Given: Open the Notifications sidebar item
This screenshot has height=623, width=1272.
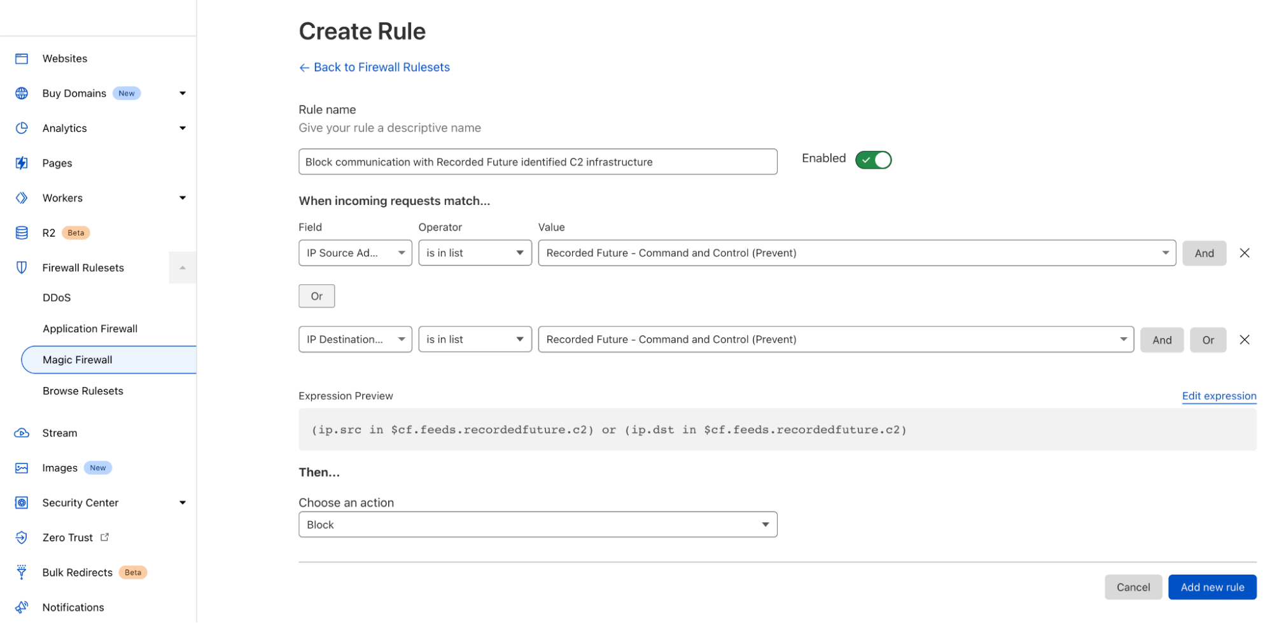Looking at the screenshot, I should [x=73, y=608].
